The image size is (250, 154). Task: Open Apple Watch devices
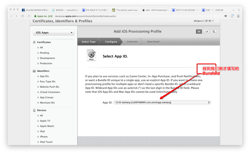pyautogui.click(x=47, y=126)
